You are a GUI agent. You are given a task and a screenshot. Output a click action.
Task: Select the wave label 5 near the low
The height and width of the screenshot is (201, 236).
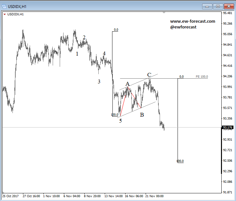(120, 121)
